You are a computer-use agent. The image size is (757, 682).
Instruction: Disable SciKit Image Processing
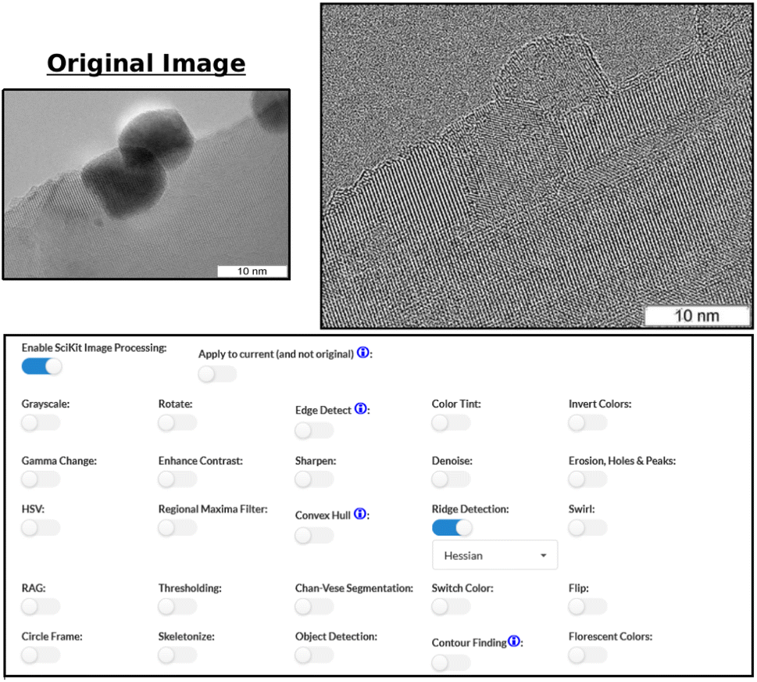[41, 366]
